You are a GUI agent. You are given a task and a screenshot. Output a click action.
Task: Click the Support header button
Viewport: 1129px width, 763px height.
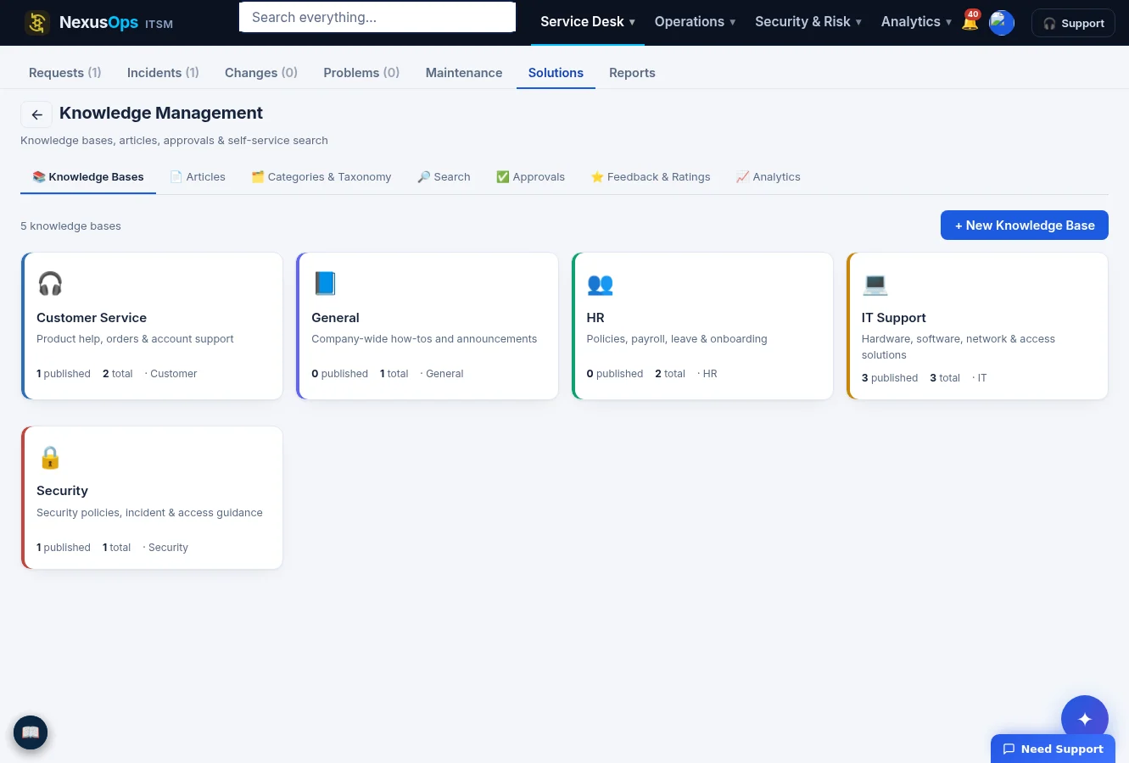coord(1073,23)
